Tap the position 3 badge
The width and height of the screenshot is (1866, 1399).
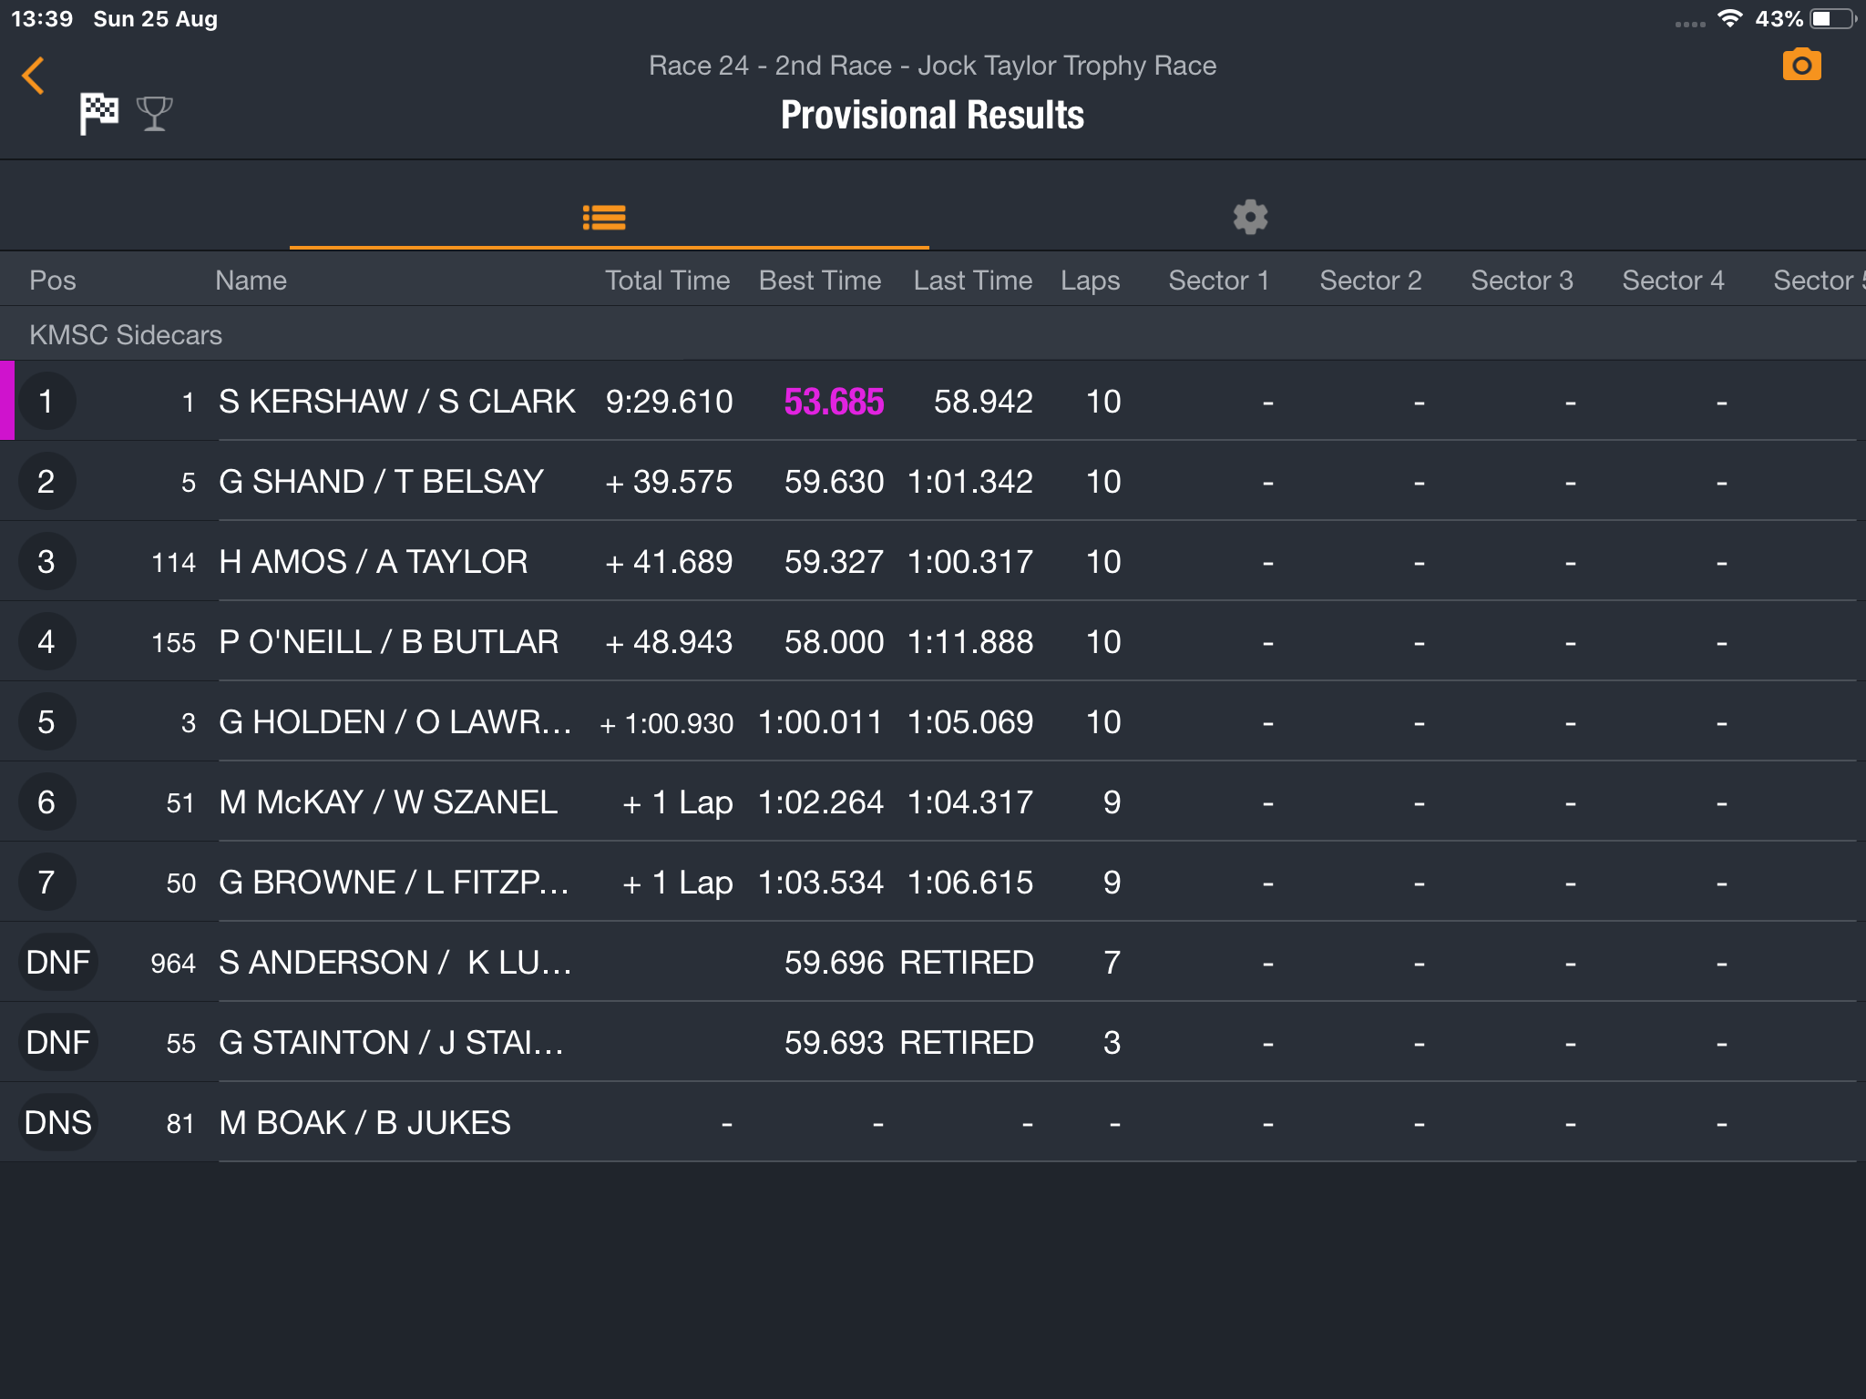coord(46,561)
